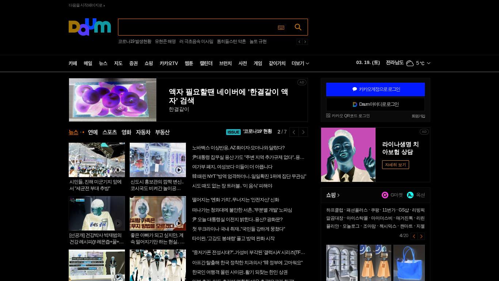
Task: Click the AD badge on 라이나생명 banner
Action: (x=424, y=132)
